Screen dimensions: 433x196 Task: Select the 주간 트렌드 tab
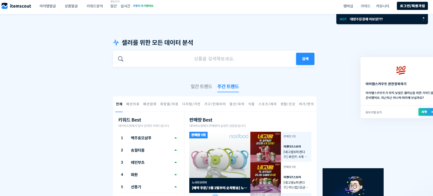(228, 86)
